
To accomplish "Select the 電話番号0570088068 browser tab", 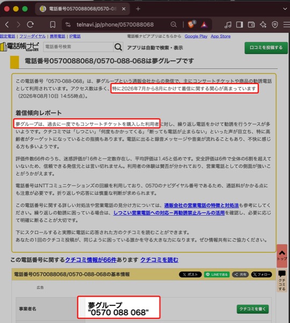I will 82,9.
